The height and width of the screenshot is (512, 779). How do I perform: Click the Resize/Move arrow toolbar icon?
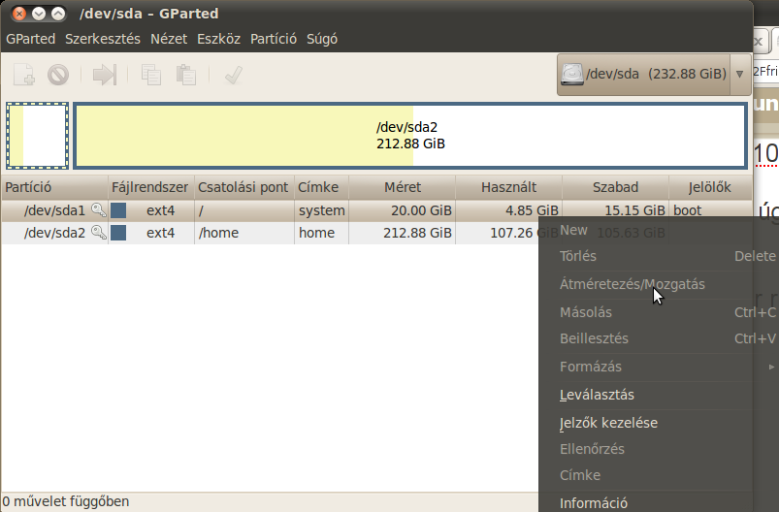pyautogui.click(x=105, y=75)
